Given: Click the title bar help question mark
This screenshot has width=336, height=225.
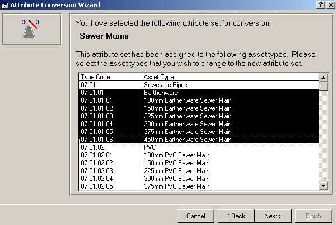Looking at the screenshot, I should (321, 4).
